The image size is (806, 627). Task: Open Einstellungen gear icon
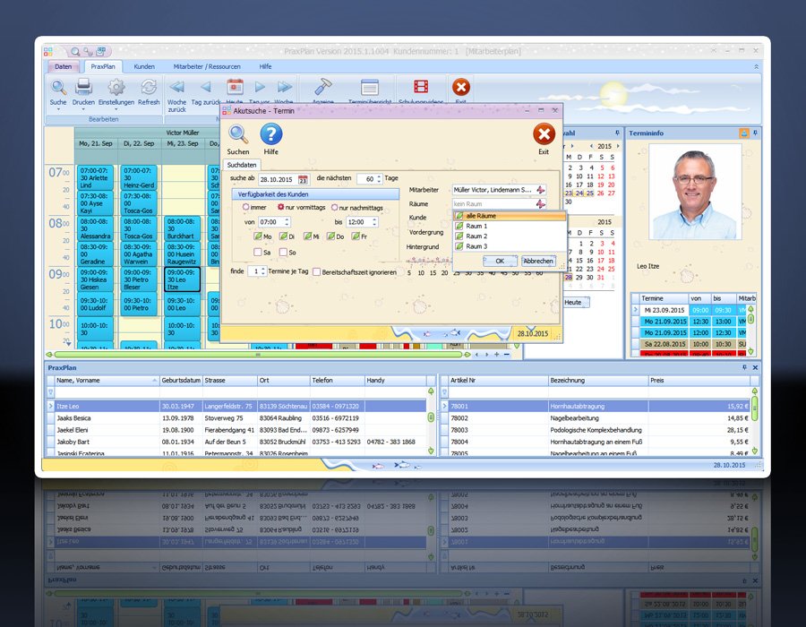[x=116, y=88]
